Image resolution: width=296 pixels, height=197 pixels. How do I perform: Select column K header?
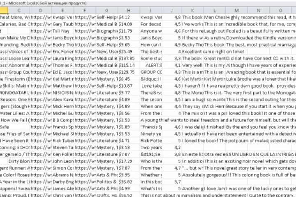pos(192,11)
